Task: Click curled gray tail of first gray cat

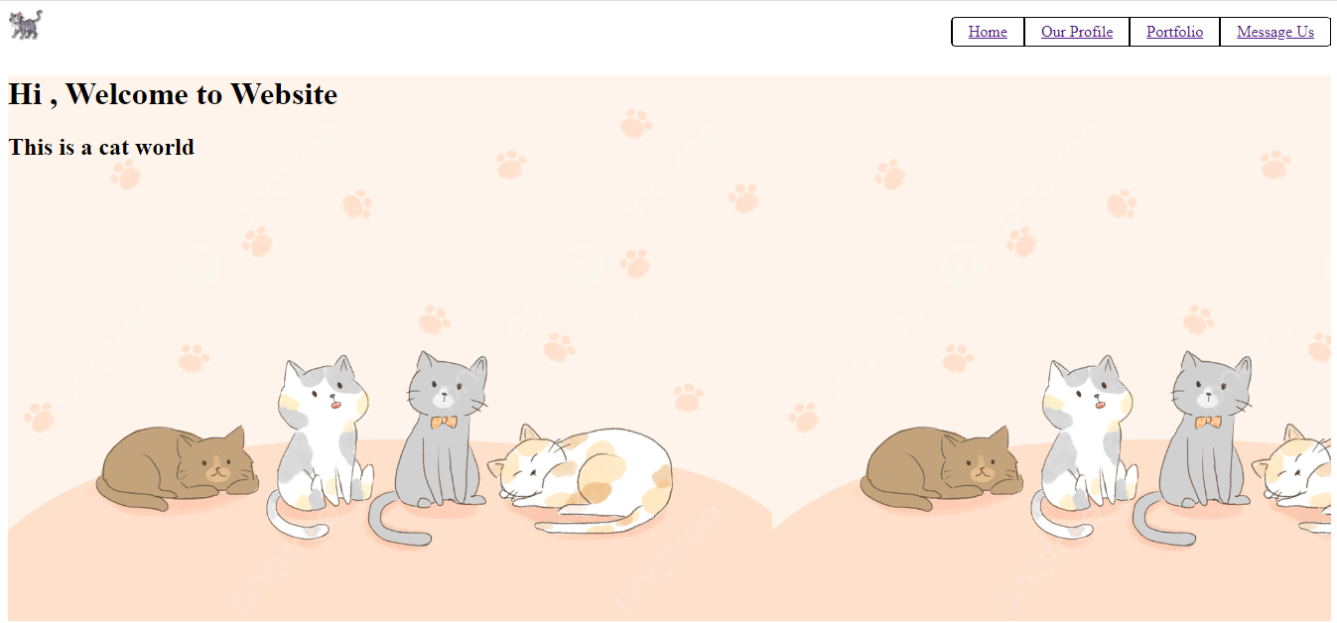Action: (397, 521)
